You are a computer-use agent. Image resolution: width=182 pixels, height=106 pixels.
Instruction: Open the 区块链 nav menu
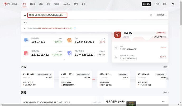click(x=33, y=4)
